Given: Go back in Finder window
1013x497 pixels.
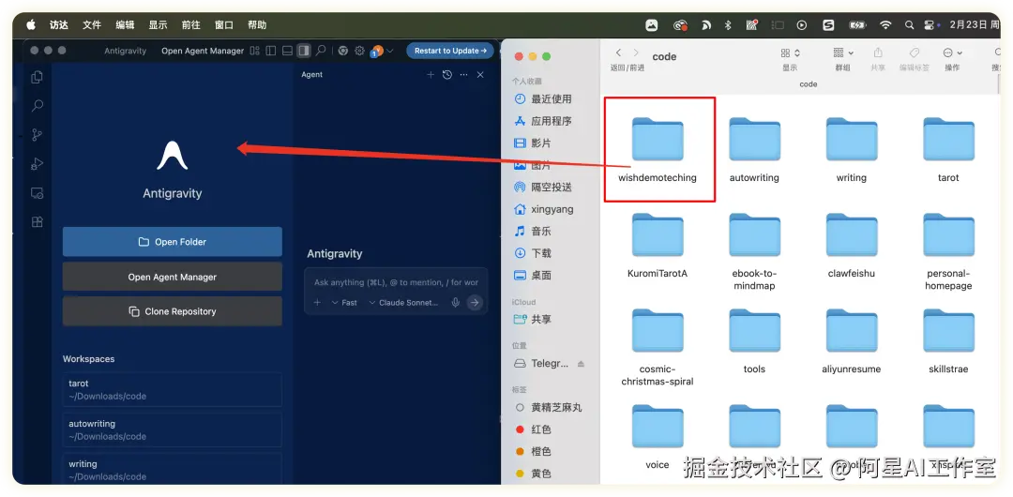Looking at the screenshot, I should (618, 53).
